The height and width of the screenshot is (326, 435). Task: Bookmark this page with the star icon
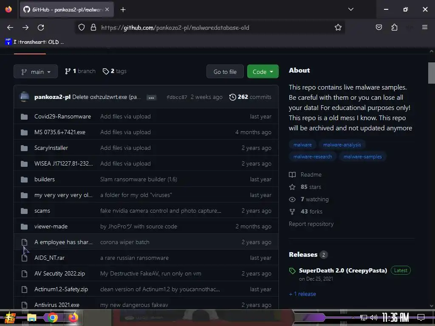(x=338, y=28)
